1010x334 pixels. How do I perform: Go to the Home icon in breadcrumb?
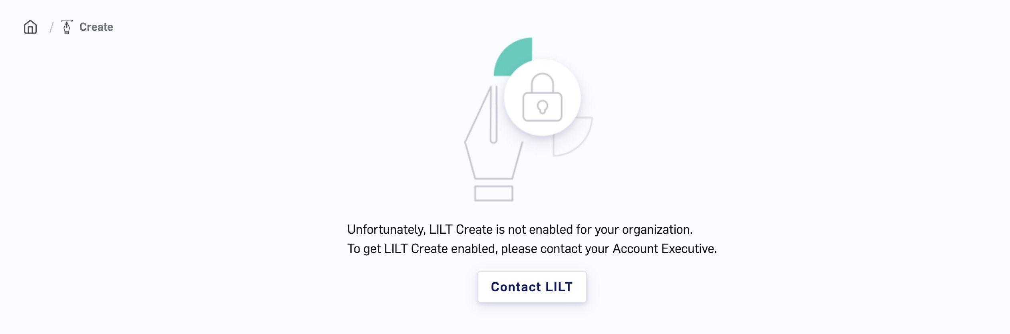(x=30, y=27)
